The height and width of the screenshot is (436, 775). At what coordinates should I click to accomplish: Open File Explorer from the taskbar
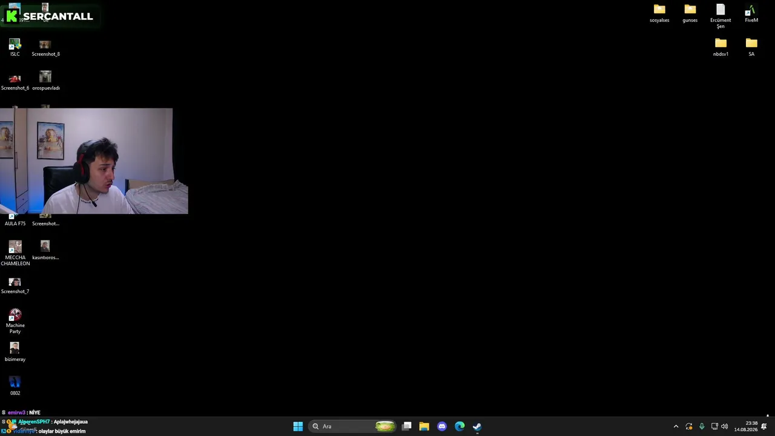424,426
